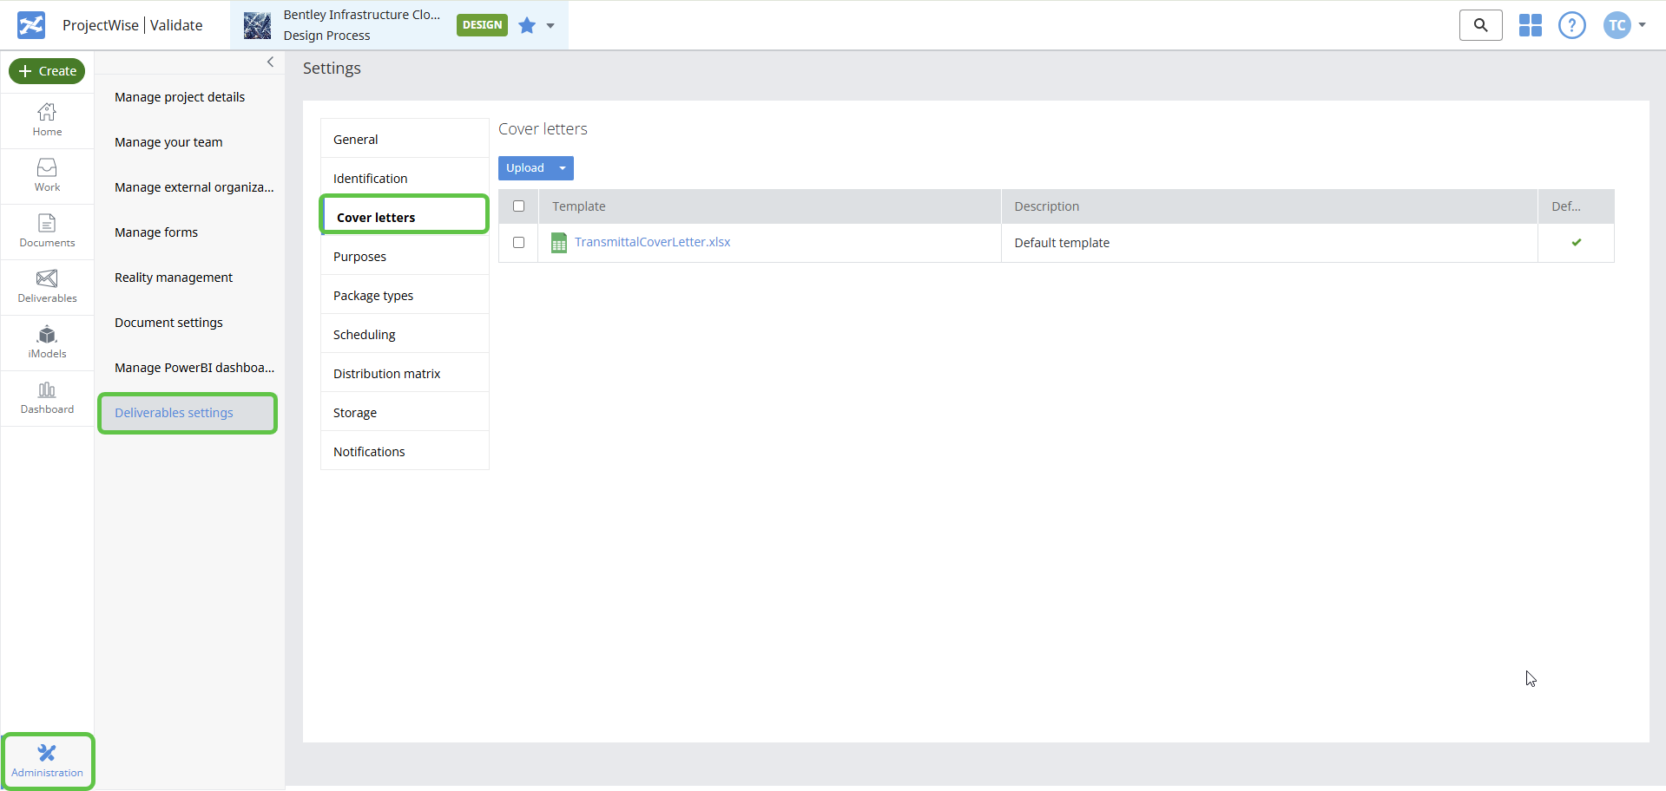Expand the Upload button dropdown
This screenshot has height=791, width=1666.
click(562, 167)
